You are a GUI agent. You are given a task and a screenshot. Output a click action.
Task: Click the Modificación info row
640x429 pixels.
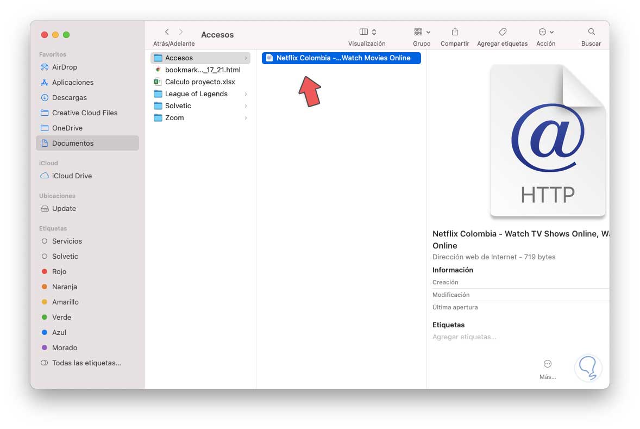pyautogui.click(x=520, y=295)
